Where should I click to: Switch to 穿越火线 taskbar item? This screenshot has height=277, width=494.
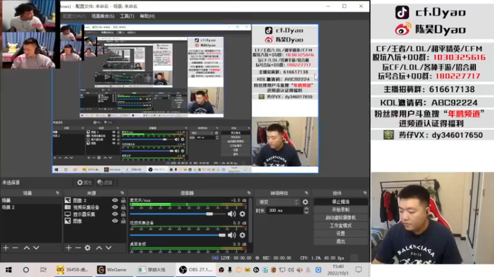(153, 270)
